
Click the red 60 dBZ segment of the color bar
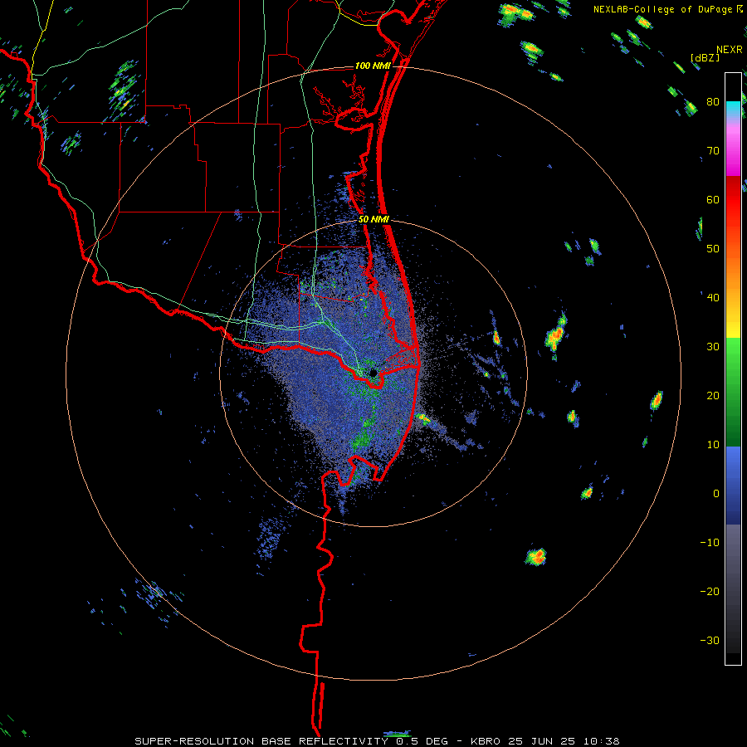click(x=733, y=200)
